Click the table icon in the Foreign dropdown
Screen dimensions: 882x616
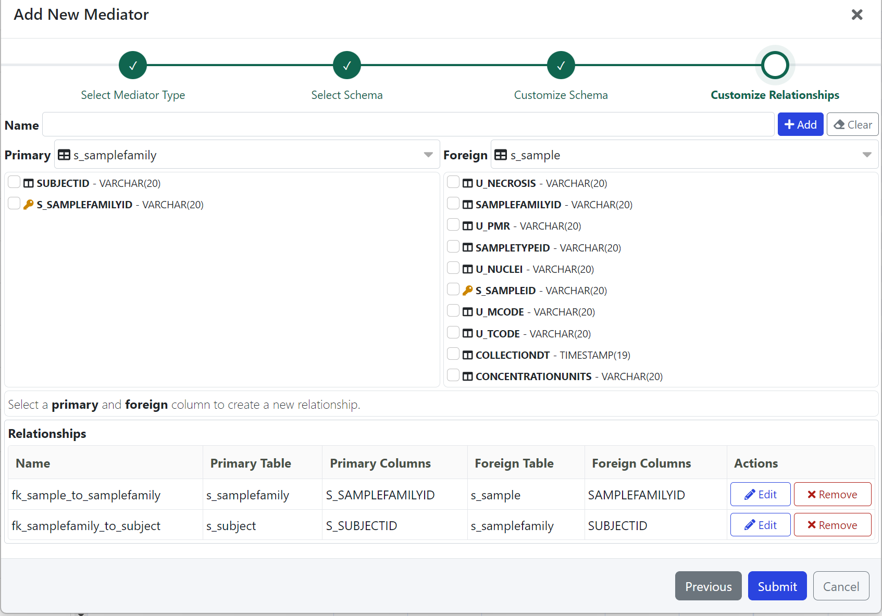pos(501,155)
